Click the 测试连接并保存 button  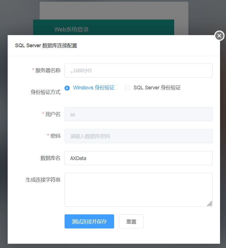(x=89, y=221)
